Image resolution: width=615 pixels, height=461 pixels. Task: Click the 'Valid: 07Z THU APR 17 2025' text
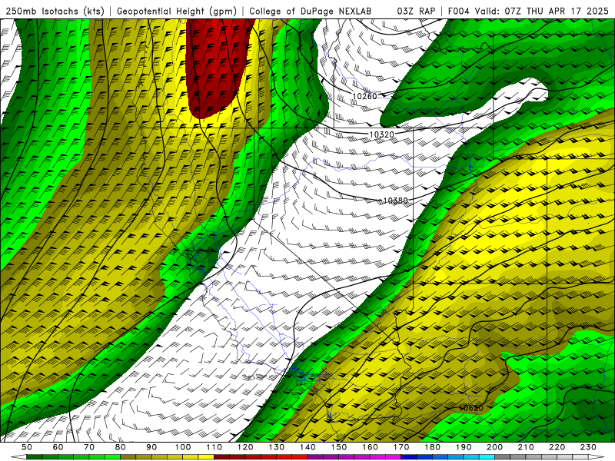(x=542, y=12)
